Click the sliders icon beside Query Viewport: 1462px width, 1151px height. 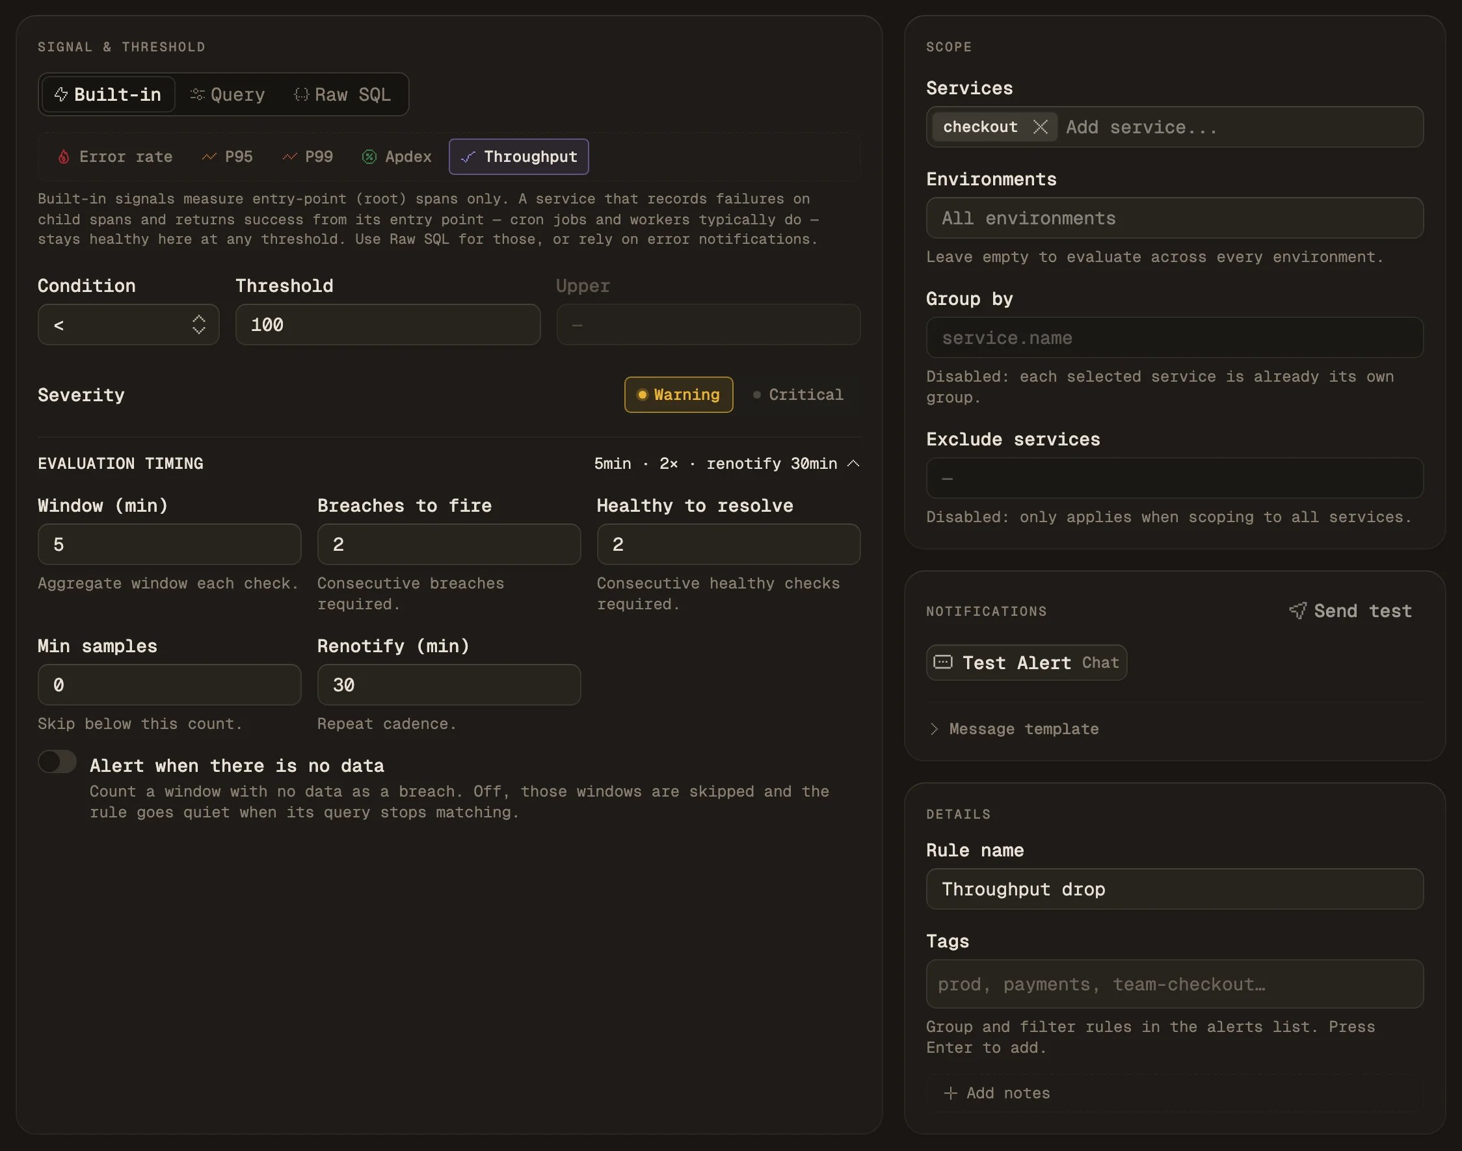[x=197, y=94]
